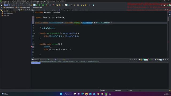171x96 pixels.
Task: Open the Run menu
Action: [38, 3]
